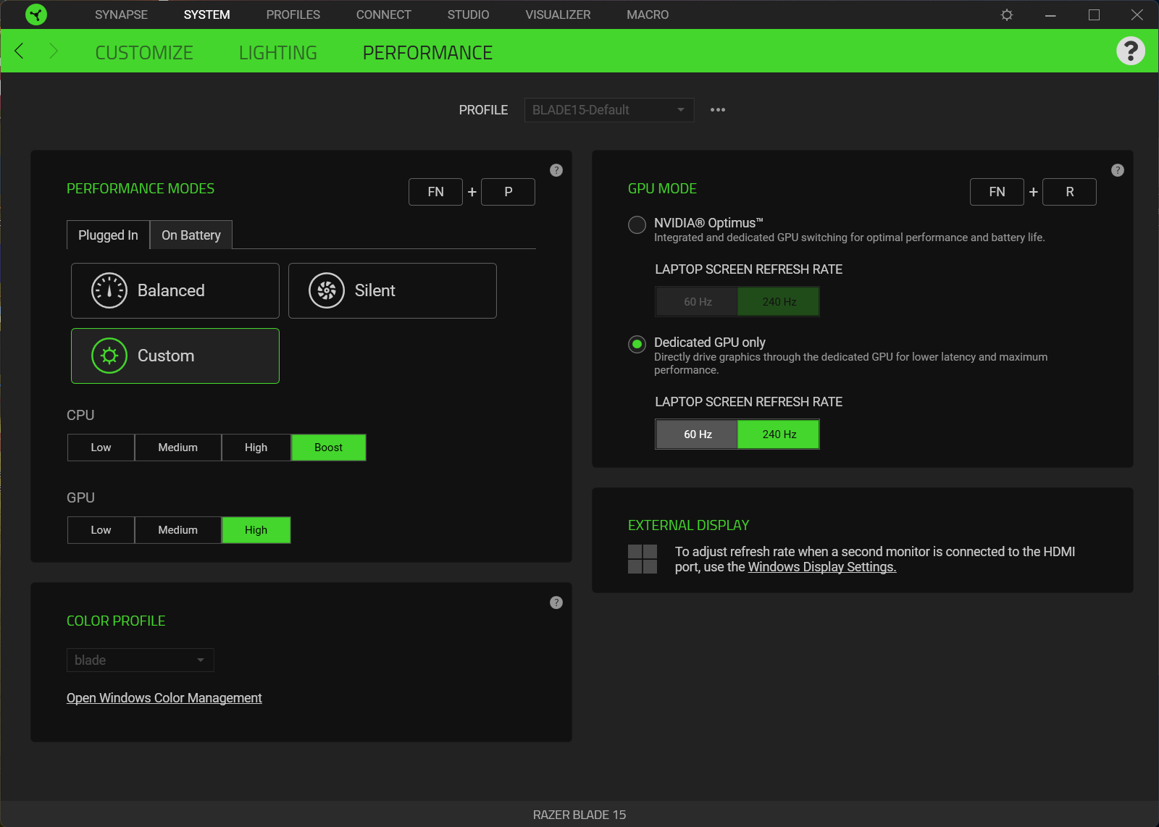Open the SYNAPSE top menu tab
This screenshot has height=827, width=1159.
[x=121, y=14]
